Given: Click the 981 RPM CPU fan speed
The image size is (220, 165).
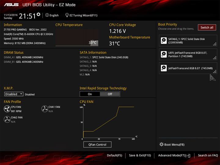Looking at the screenshot, I should pos(16,111).
